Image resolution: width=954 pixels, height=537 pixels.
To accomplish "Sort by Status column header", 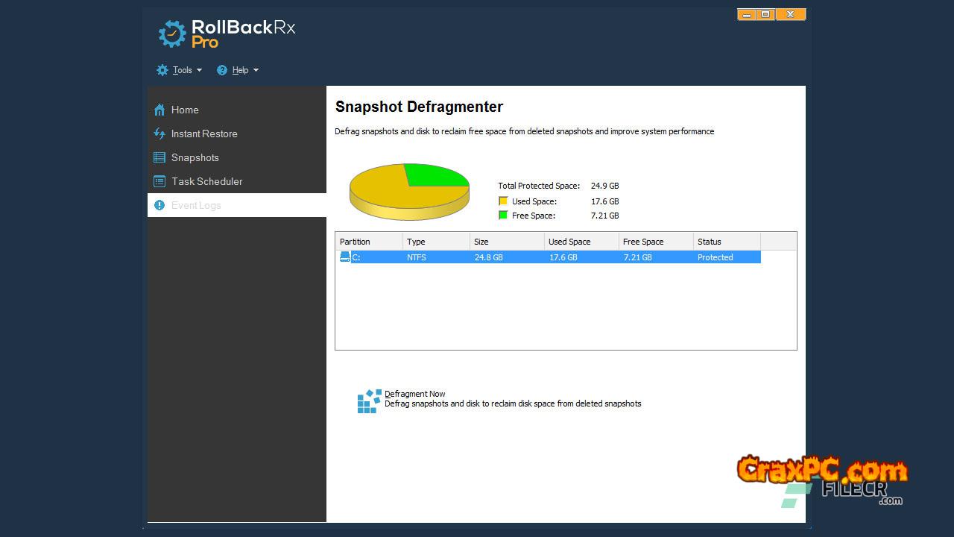I will 727,242.
